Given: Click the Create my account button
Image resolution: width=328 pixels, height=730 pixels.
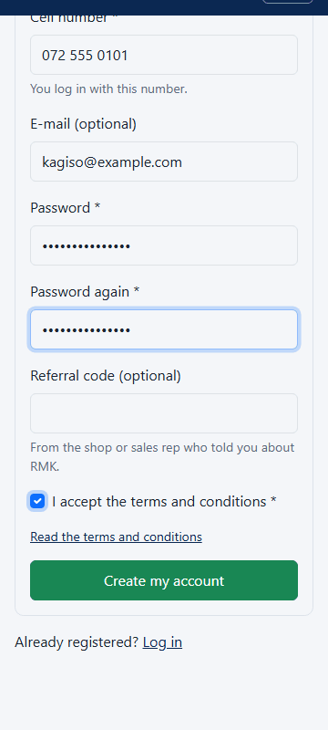Looking at the screenshot, I should tap(164, 580).
